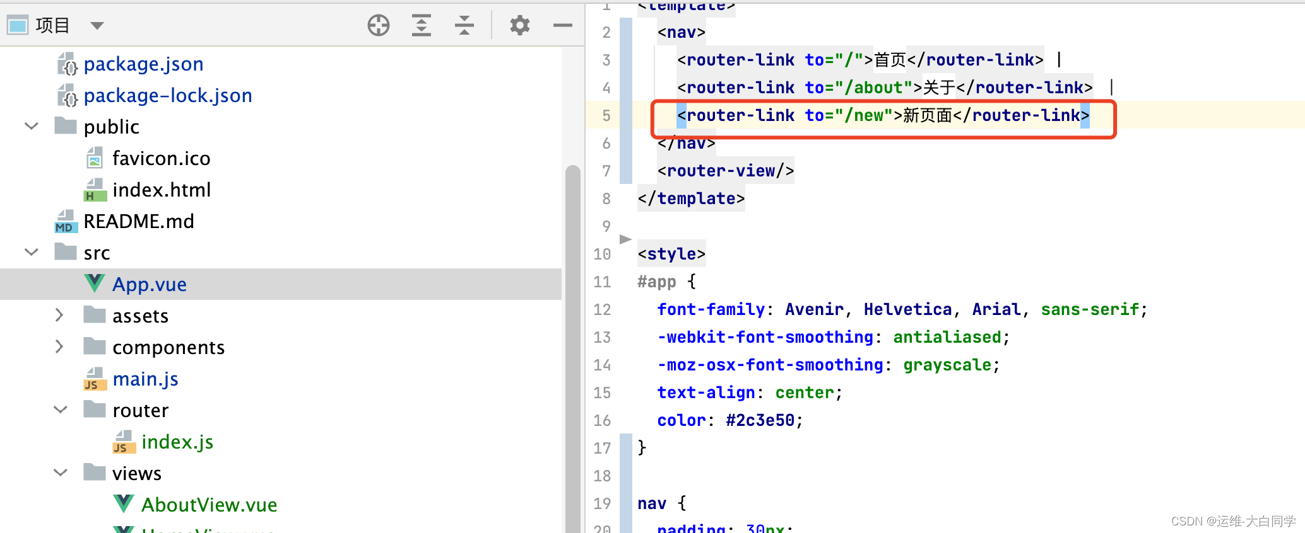Open the 项目 view dropdown arrow
The height and width of the screenshot is (533, 1305).
(x=97, y=26)
